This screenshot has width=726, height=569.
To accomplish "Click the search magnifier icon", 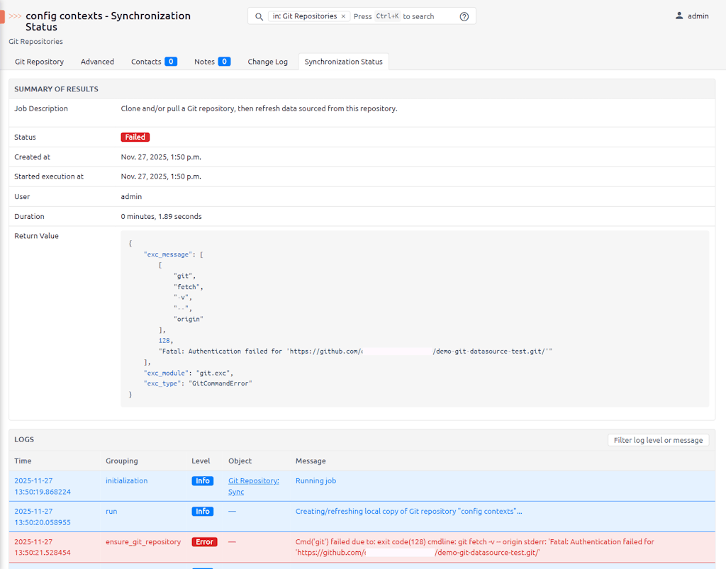I will pyautogui.click(x=259, y=16).
